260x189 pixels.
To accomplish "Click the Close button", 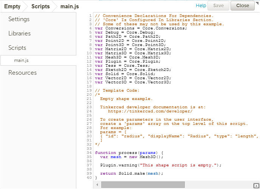I will [242, 6].
